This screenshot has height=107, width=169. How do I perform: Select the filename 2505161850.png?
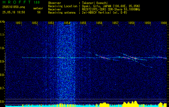(x=14, y=7)
